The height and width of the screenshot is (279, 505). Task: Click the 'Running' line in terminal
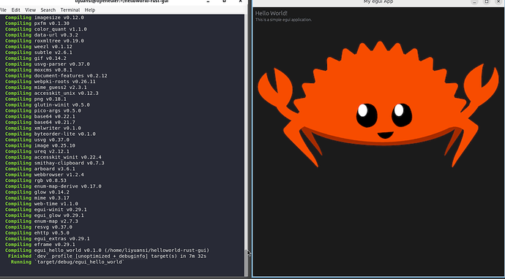[67, 262]
